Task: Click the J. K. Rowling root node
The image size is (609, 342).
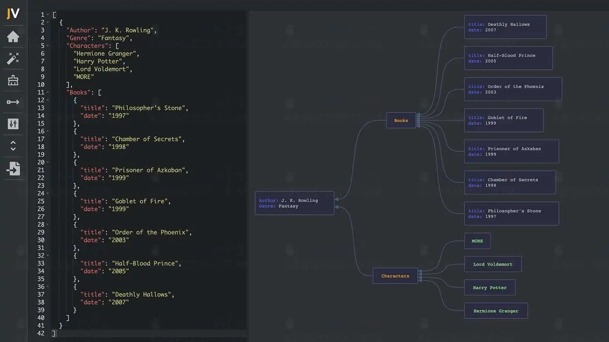Action: [x=294, y=203]
